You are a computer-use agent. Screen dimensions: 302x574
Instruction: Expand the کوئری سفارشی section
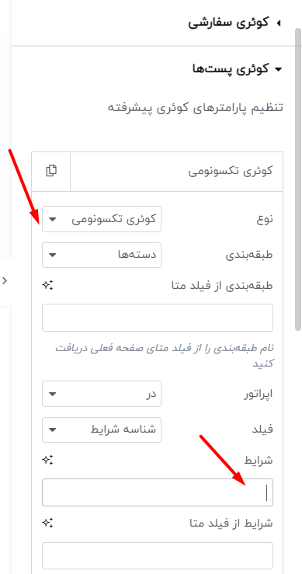tap(235, 23)
